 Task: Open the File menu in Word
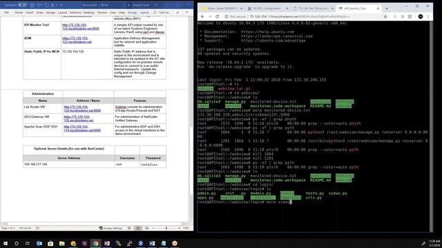click(6, 12)
